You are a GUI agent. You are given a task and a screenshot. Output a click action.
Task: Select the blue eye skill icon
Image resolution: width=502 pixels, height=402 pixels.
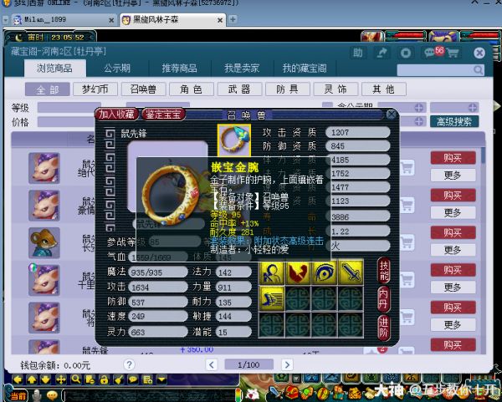coord(325,272)
